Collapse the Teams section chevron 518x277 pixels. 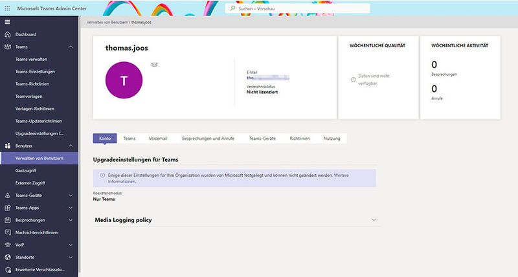tap(71, 47)
